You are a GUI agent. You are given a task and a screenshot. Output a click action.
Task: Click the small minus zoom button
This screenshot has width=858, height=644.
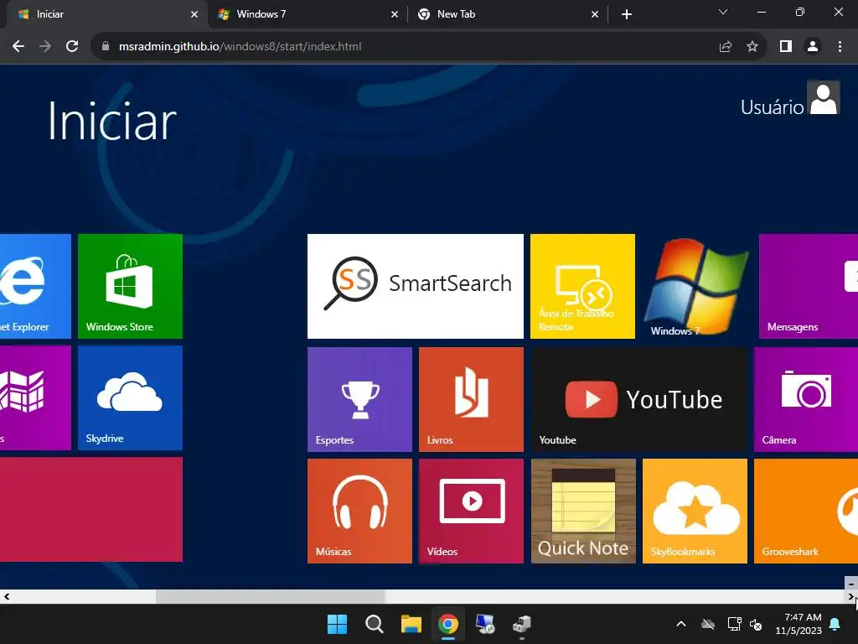click(851, 584)
